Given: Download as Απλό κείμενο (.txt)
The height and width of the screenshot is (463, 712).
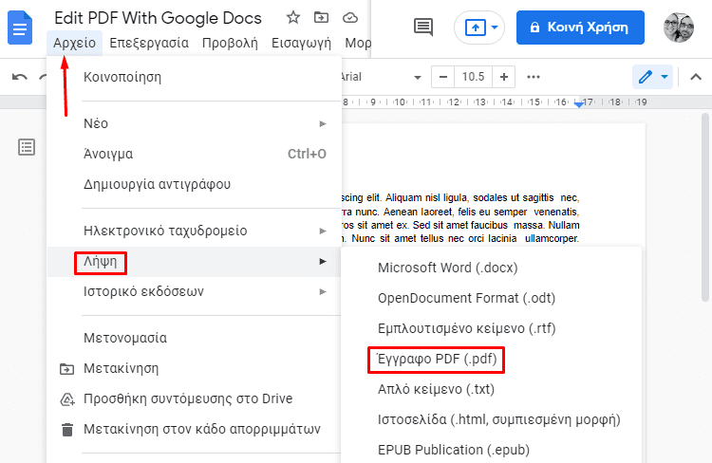Looking at the screenshot, I should [492, 389].
